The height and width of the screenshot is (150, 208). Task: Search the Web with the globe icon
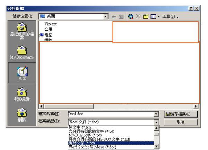click(131, 17)
